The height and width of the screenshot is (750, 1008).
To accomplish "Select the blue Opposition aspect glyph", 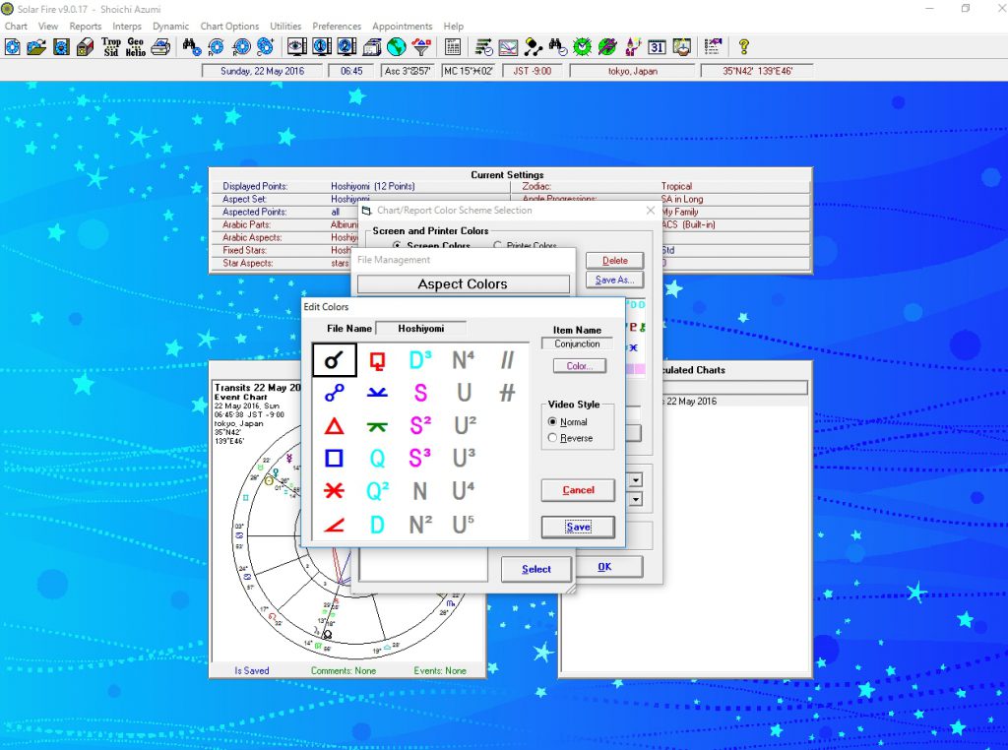I will coord(334,394).
